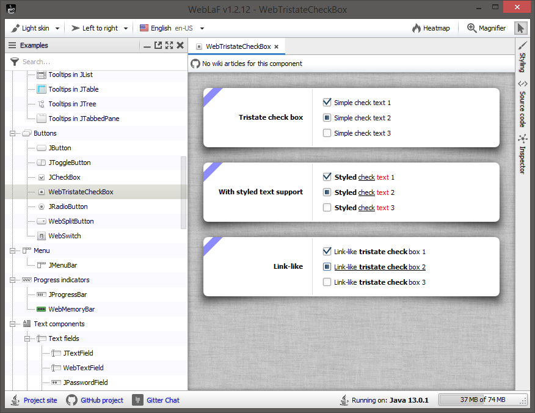The image size is (535, 413).
Task: Click the Project site Java cup icon
Action: [x=15, y=400]
